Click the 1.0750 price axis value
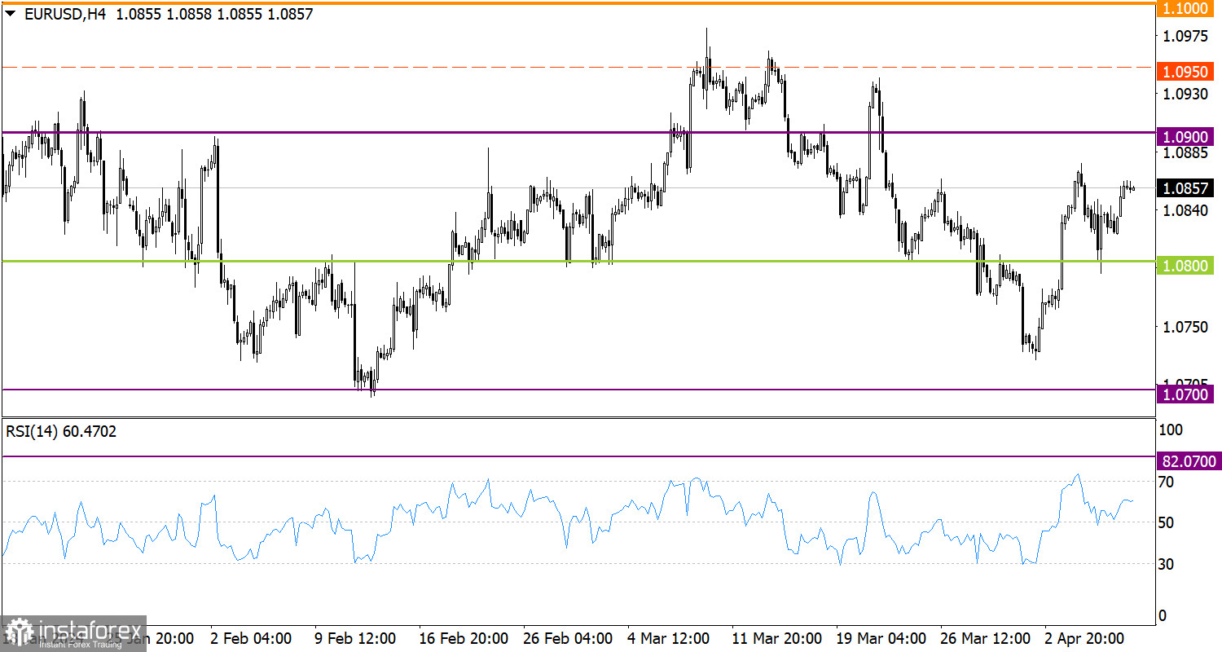 pos(1185,326)
